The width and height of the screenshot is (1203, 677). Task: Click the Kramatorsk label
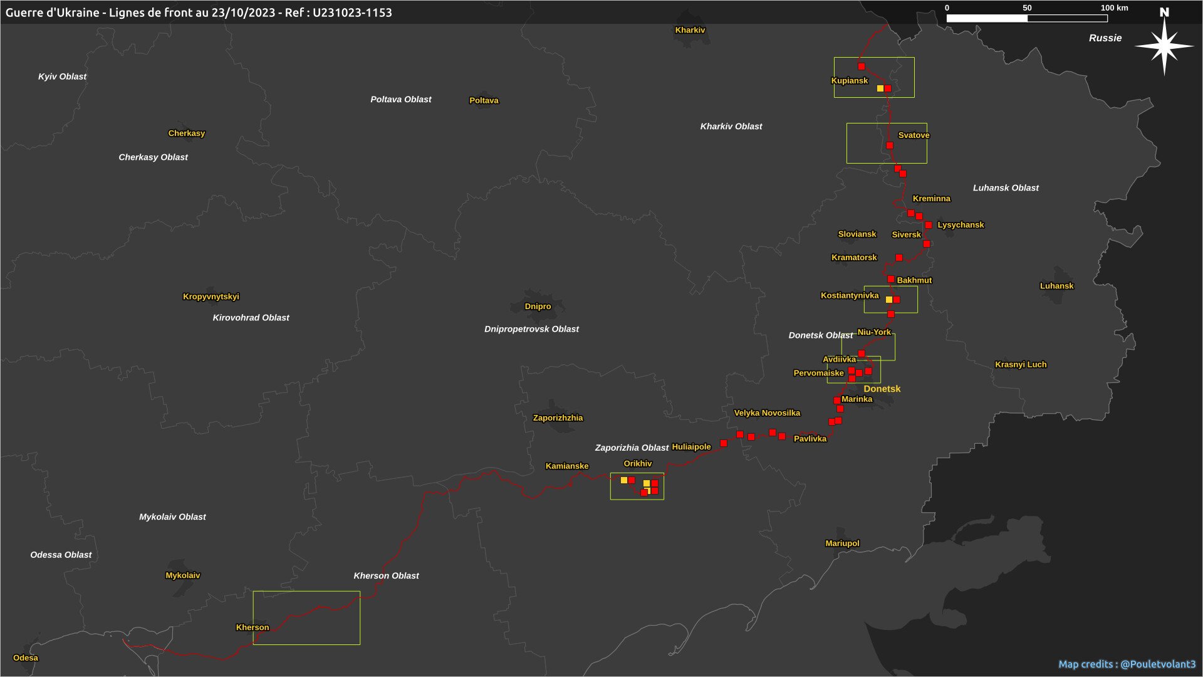(854, 258)
